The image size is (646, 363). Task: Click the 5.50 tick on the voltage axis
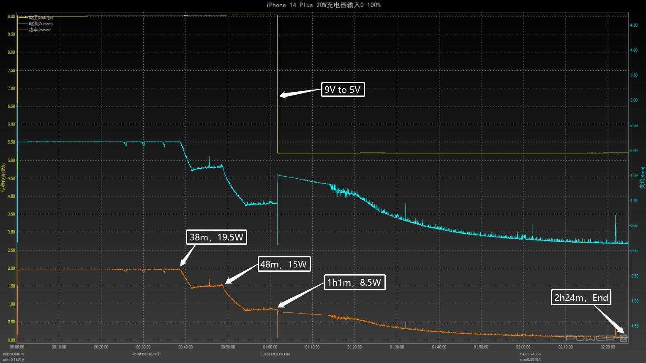click(x=11, y=142)
